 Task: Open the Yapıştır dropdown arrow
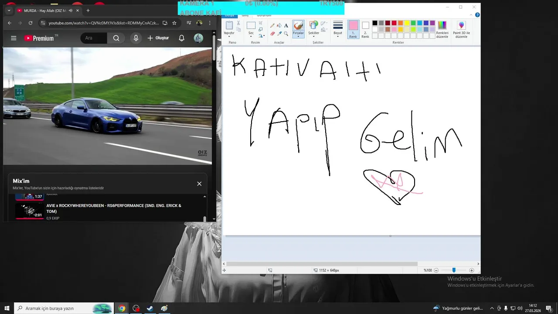point(229,37)
